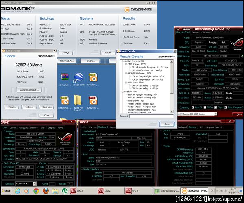Click Save as... button in Score window

46,107
